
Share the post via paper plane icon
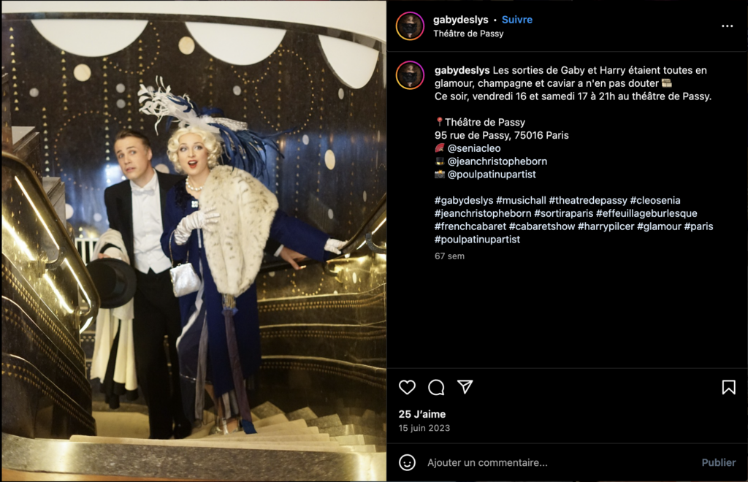pos(465,386)
